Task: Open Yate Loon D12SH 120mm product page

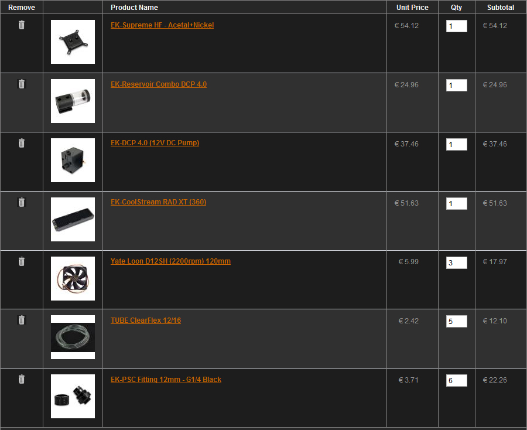Action: click(171, 261)
